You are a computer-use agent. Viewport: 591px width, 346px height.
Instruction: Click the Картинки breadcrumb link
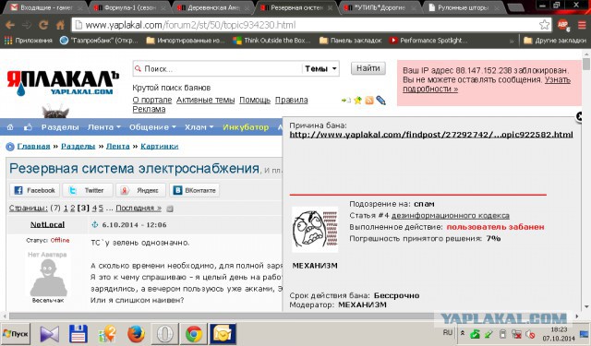coord(160,146)
